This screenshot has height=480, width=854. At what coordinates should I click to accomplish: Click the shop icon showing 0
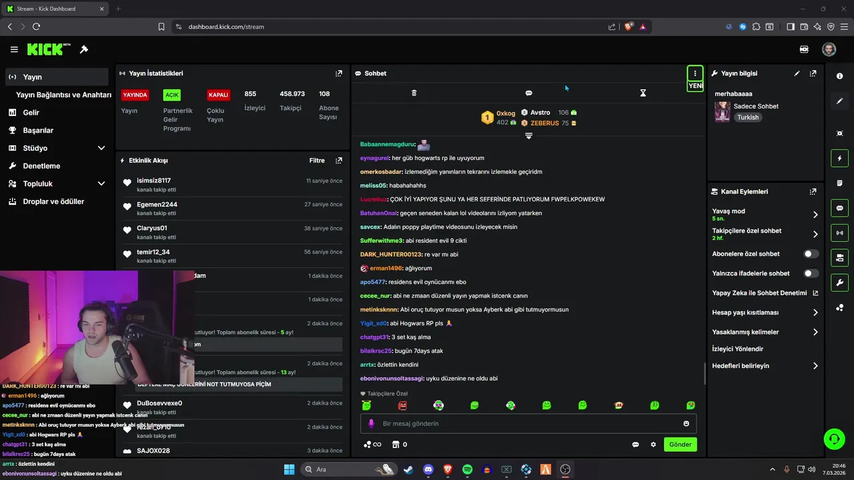tap(399, 445)
